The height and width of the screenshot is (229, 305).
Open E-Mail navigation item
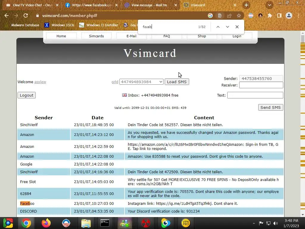point(131,36)
